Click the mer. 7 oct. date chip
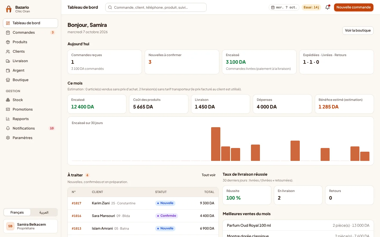380x237 pixels. pyautogui.click(x=284, y=7)
